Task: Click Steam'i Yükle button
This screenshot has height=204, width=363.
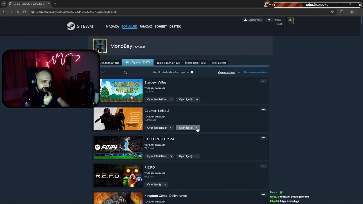Action: click(253, 20)
